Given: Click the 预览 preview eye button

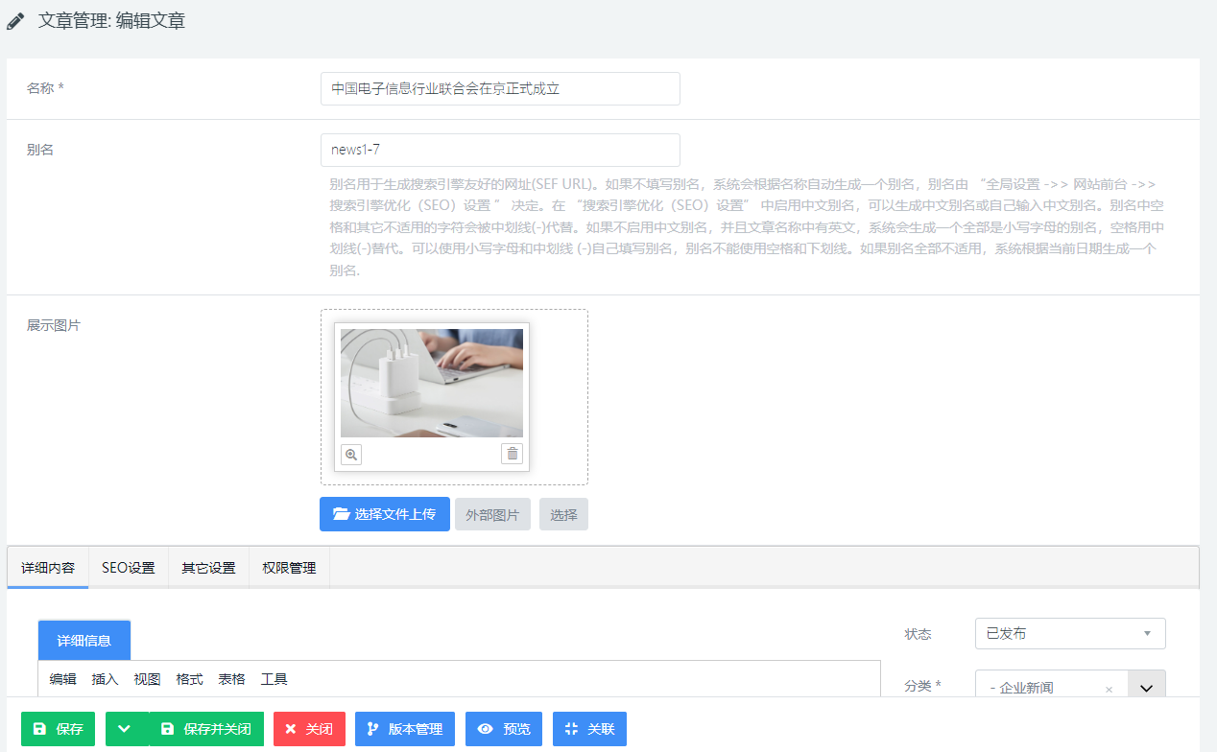Looking at the screenshot, I should pos(504,729).
